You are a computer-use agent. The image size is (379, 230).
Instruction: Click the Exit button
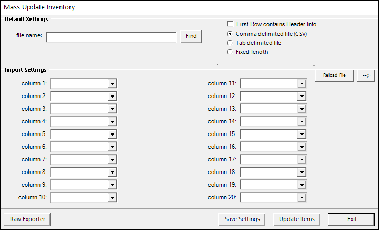click(x=352, y=219)
